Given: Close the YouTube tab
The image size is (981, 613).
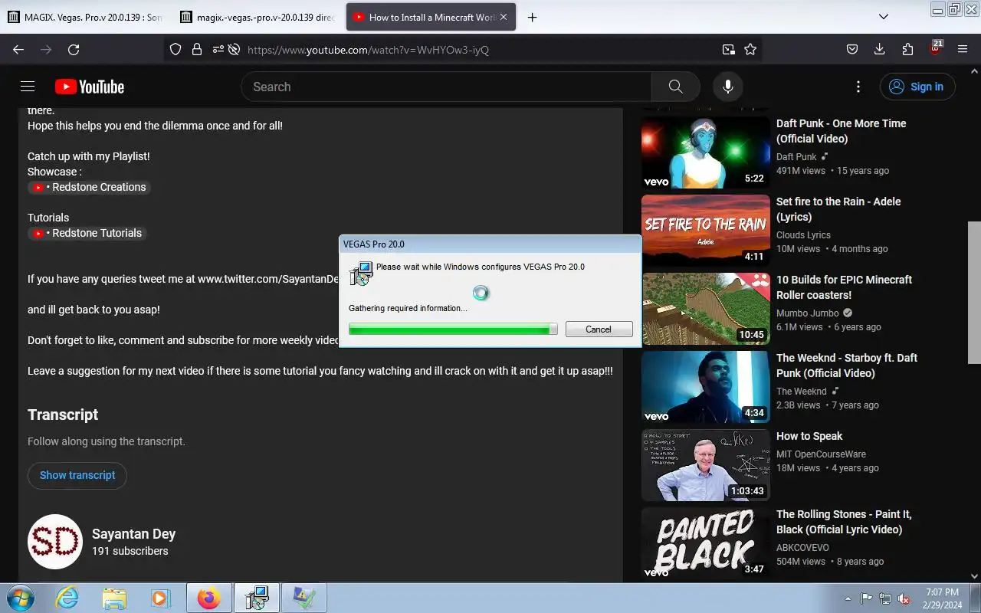Looking at the screenshot, I should coord(505,17).
